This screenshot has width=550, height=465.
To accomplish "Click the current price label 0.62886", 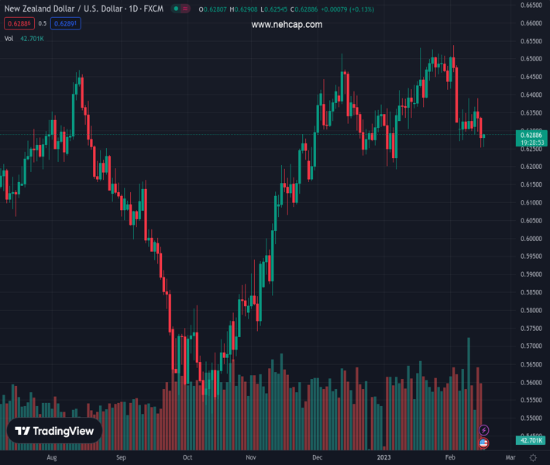I will click(531, 135).
